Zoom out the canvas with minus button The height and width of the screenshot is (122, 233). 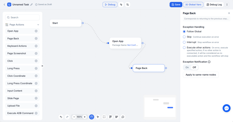pos(74,117)
